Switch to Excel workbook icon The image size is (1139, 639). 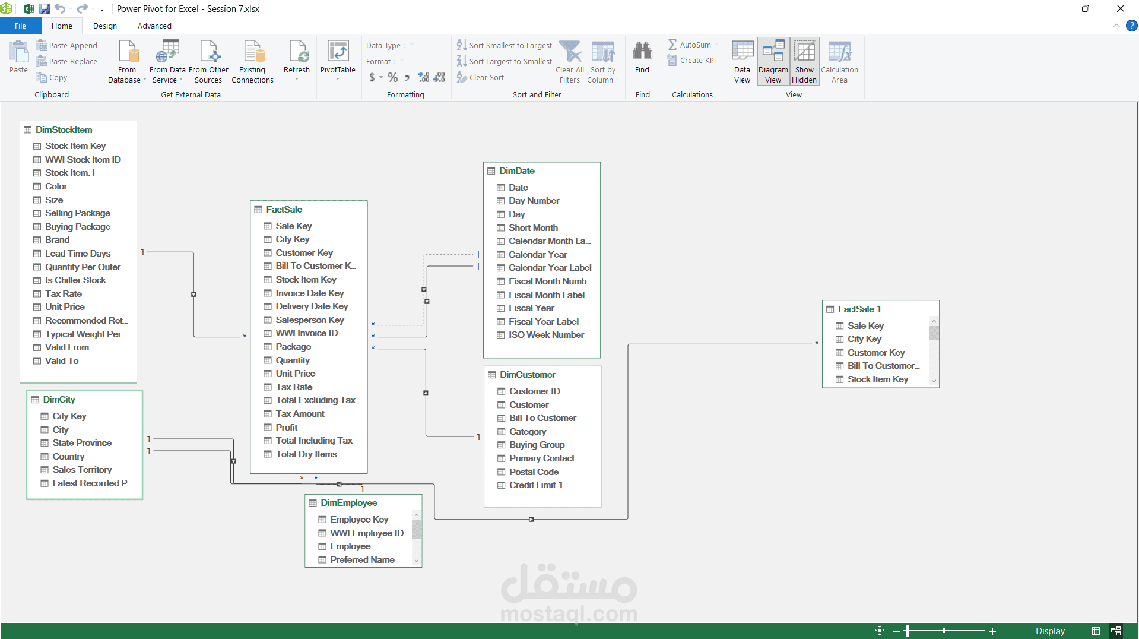(x=28, y=8)
